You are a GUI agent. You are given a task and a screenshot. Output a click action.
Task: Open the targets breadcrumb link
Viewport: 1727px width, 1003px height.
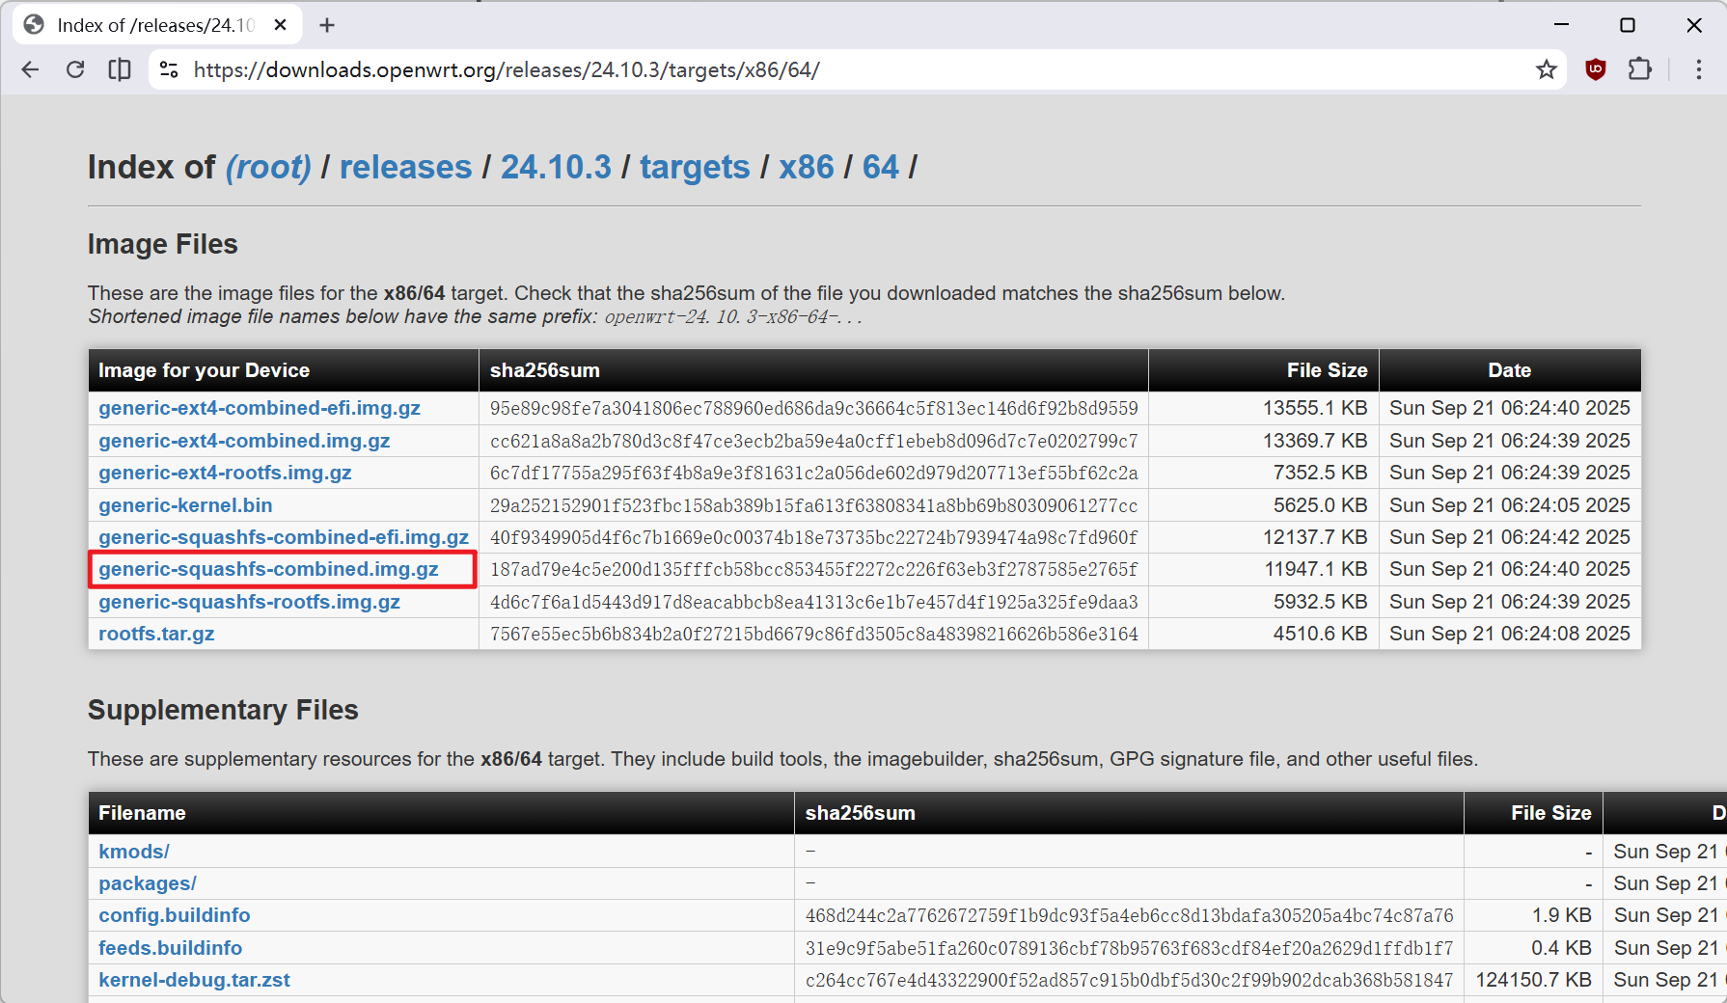(695, 166)
